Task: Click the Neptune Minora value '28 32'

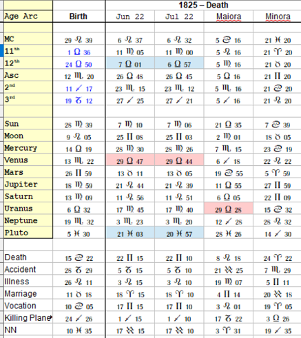Action: (278, 222)
